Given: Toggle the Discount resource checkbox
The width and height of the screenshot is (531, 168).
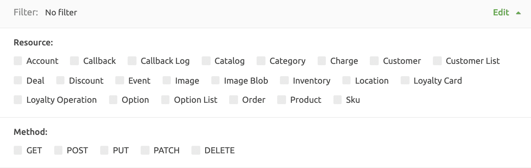Looking at the screenshot, I should (61, 81).
